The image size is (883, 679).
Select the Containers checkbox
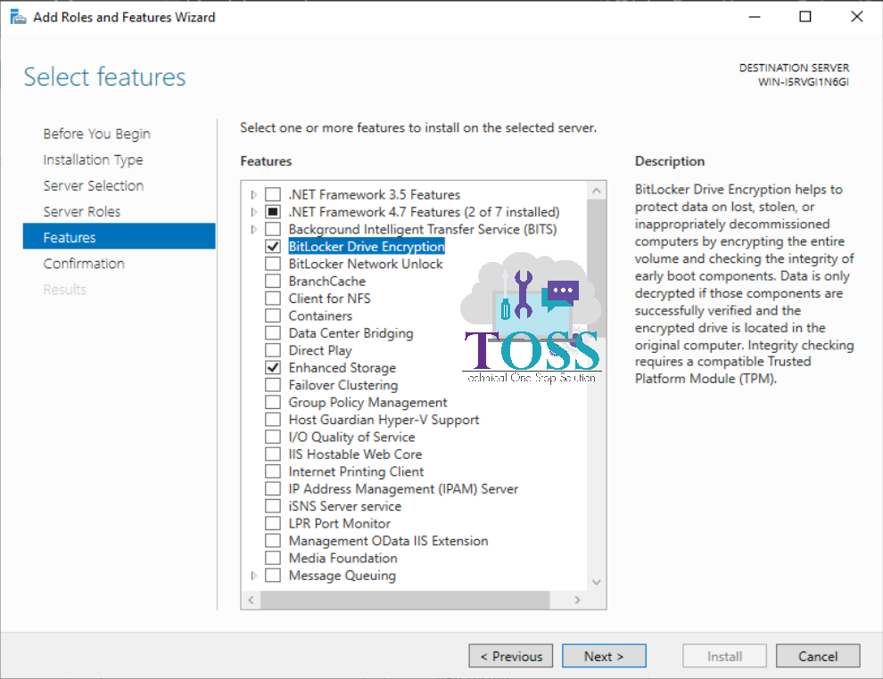pyautogui.click(x=273, y=315)
